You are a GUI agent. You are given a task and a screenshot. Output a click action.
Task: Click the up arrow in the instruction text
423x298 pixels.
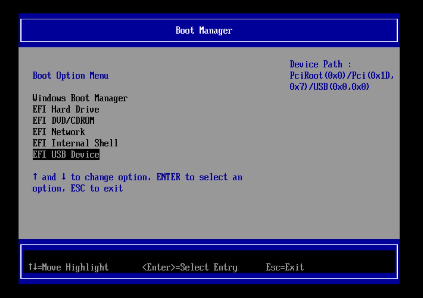pos(35,177)
